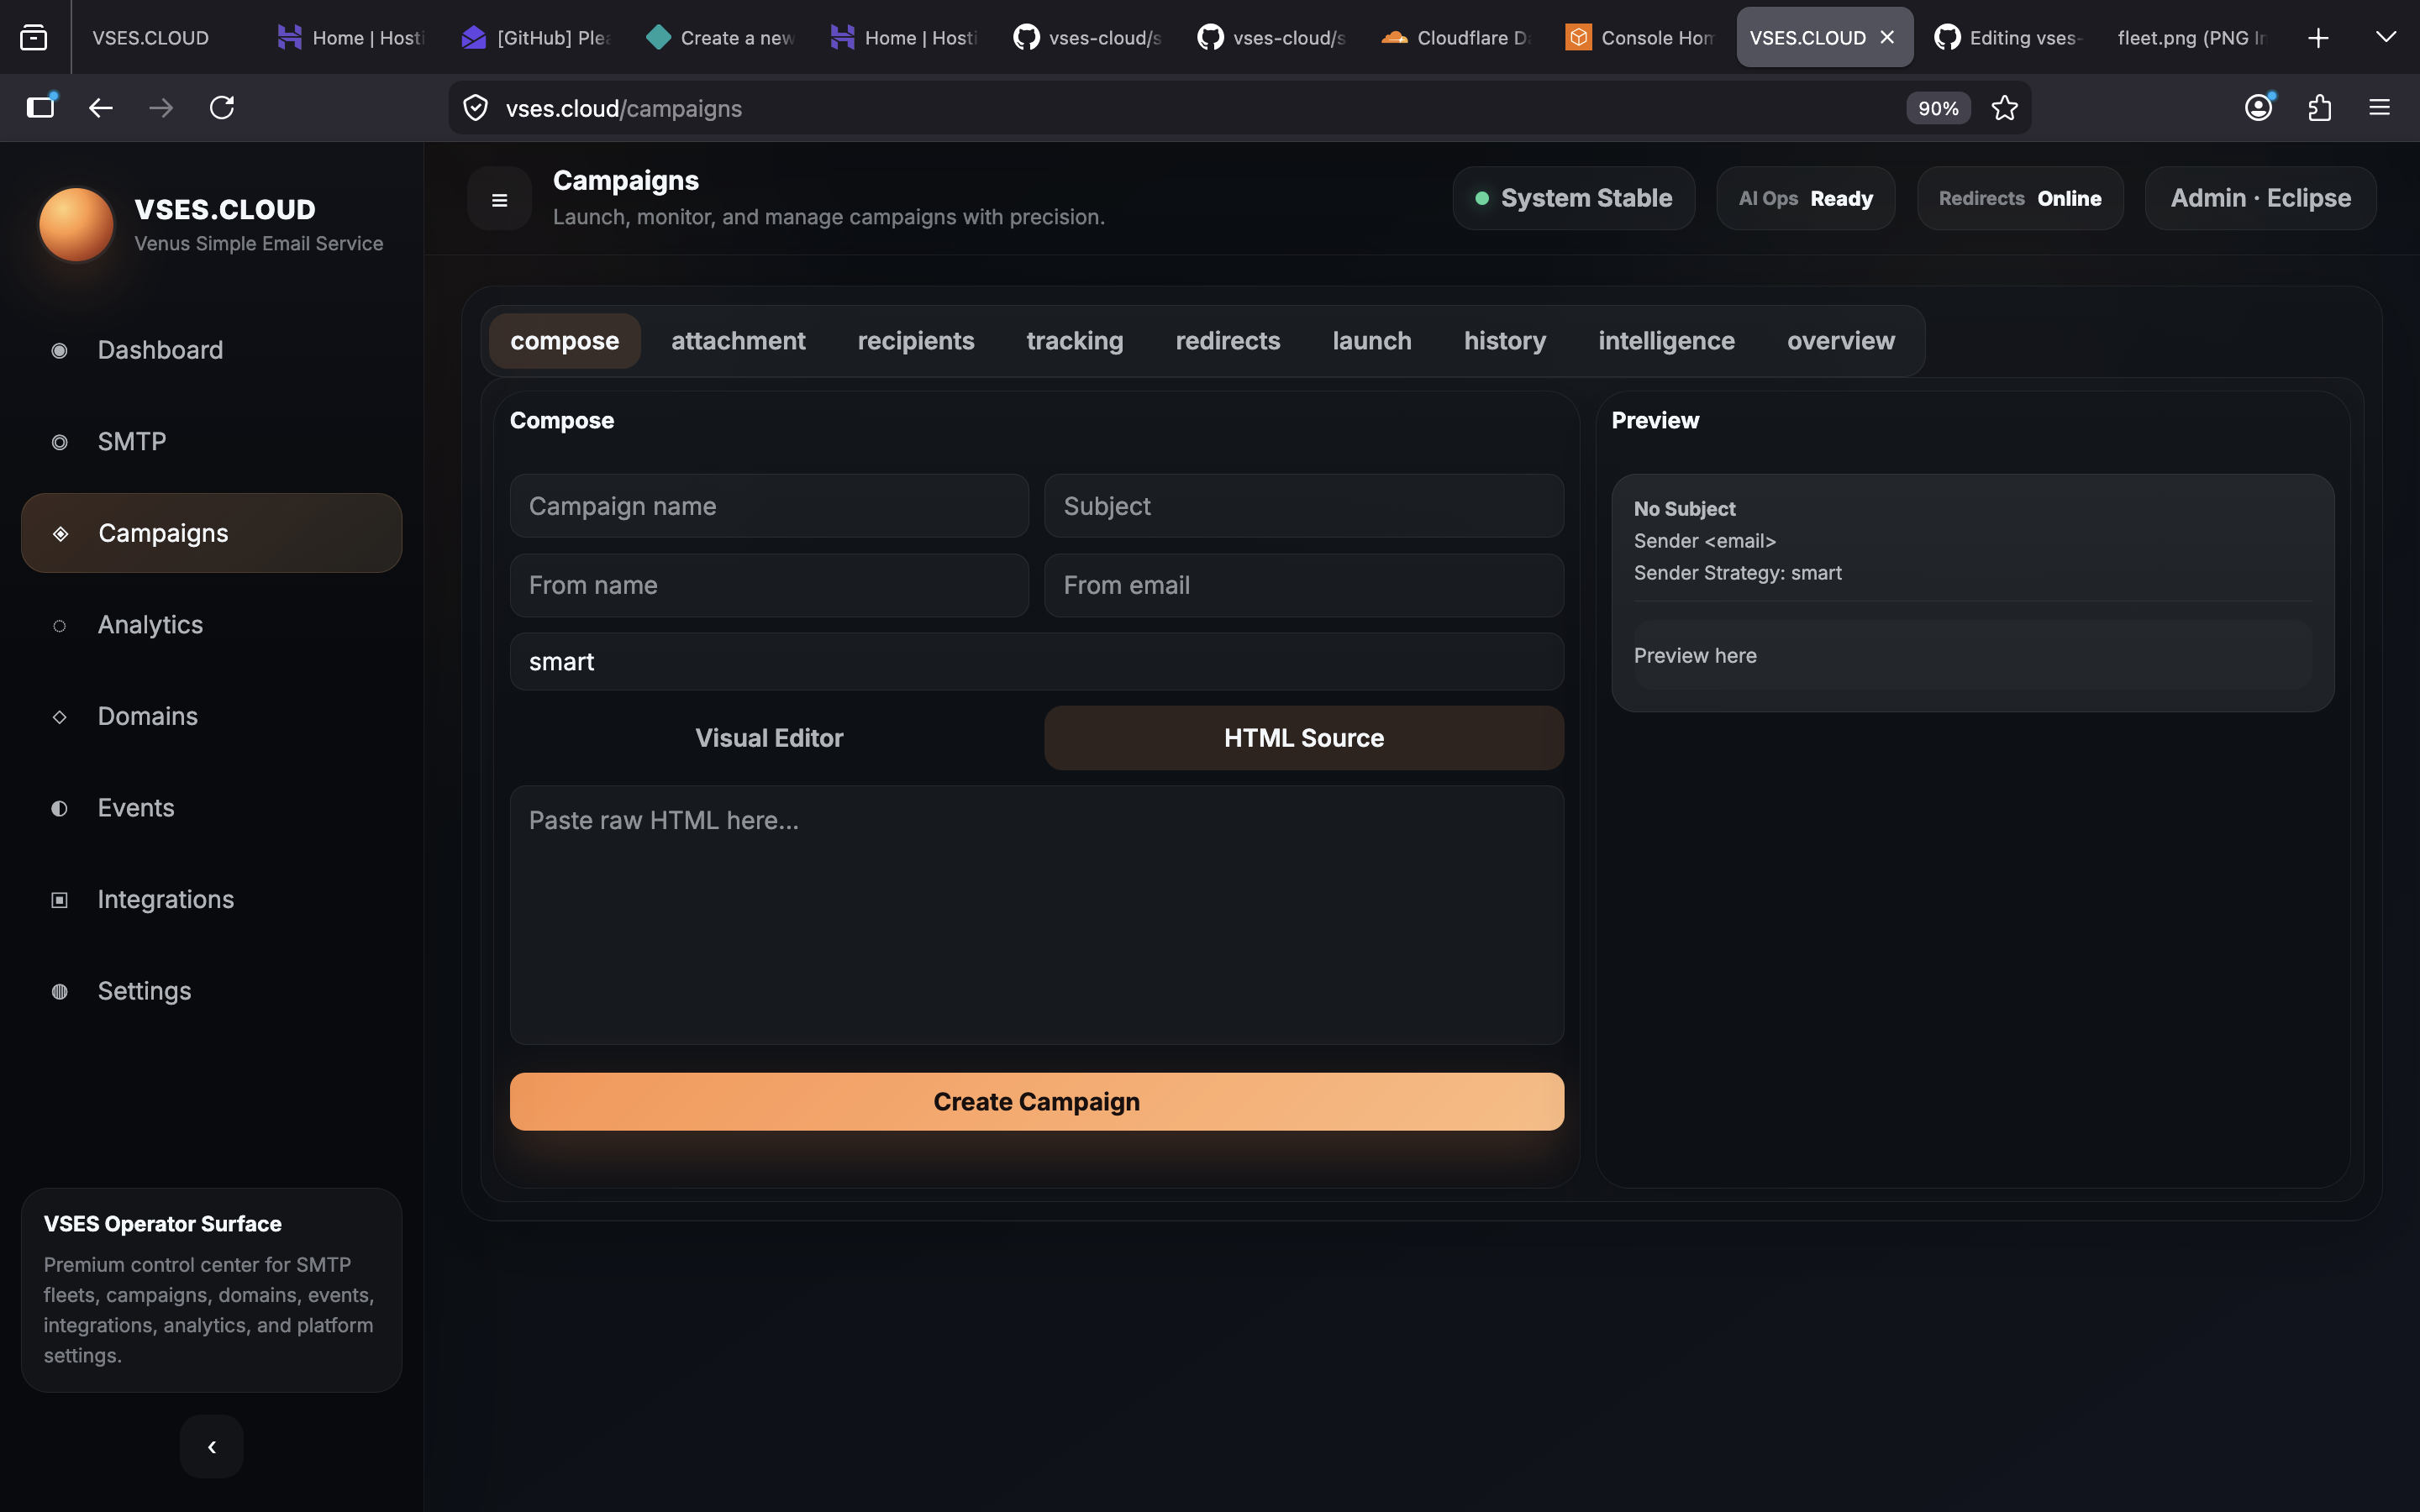Focus the From name field
The height and width of the screenshot is (1512, 2420).
pos(769,585)
